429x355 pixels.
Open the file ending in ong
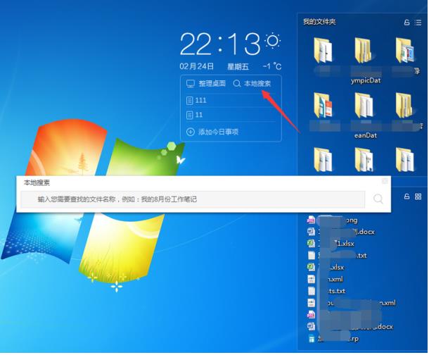click(x=332, y=220)
